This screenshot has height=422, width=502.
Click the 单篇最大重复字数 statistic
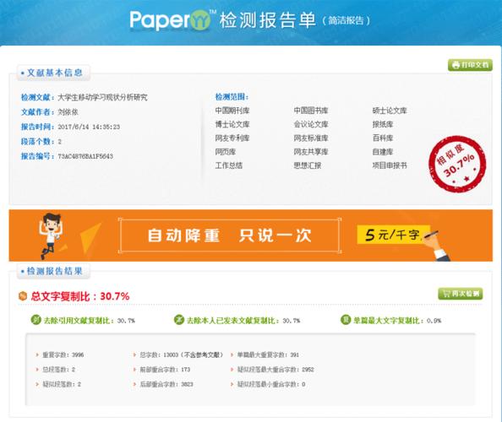pyautogui.click(x=265, y=354)
